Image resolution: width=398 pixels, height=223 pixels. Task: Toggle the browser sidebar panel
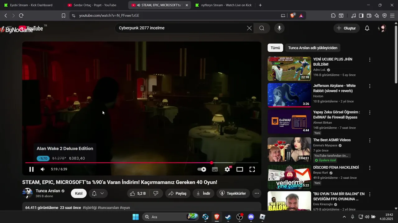(x=361, y=15)
